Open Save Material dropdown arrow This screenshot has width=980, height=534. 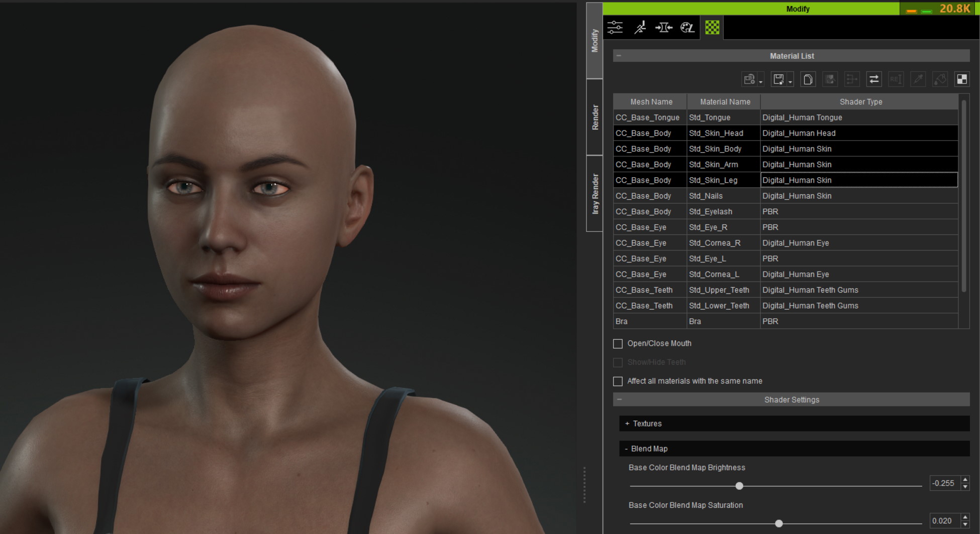click(790, 82)
